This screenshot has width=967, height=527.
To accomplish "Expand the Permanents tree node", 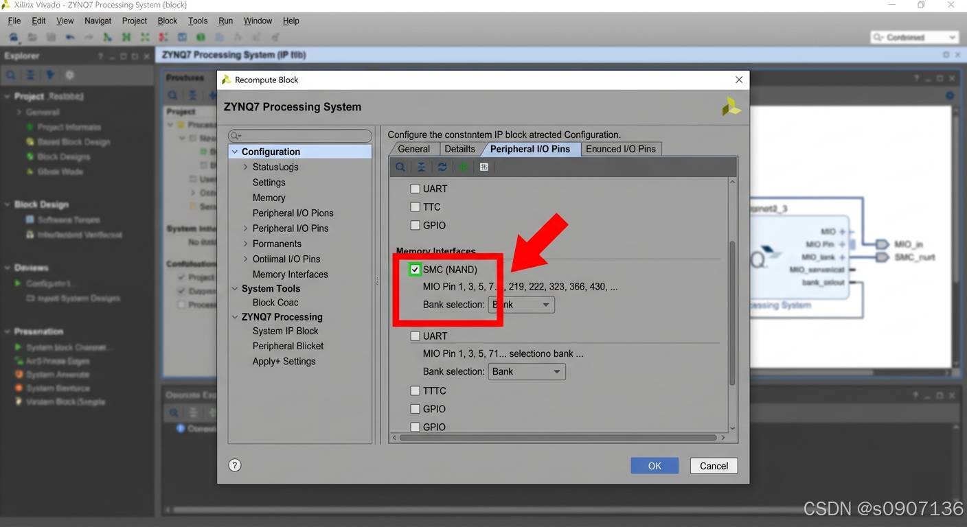I will 246,244.
